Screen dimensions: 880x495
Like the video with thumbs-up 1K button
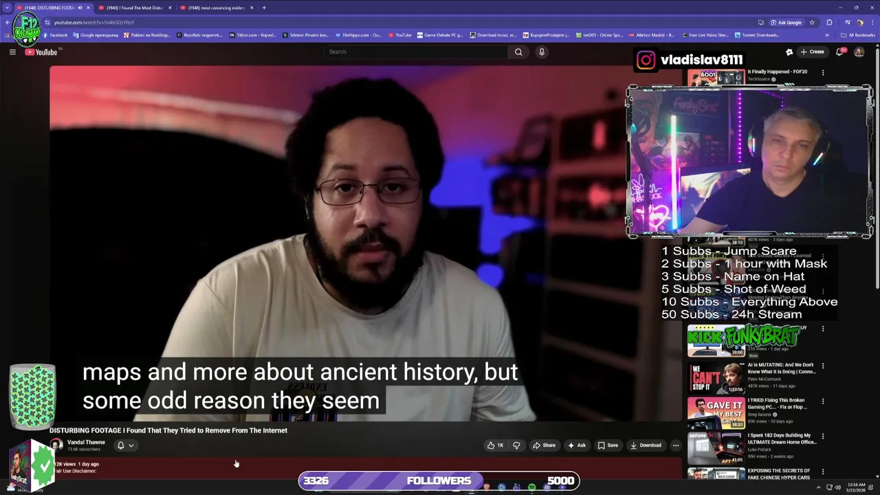tap(495, 445)
